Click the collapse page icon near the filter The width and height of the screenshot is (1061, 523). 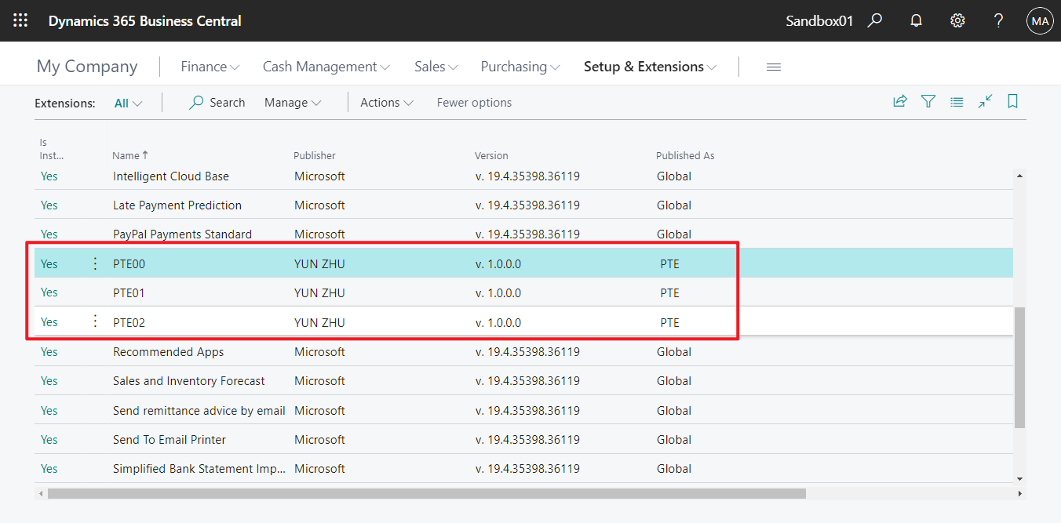point(985,101)
